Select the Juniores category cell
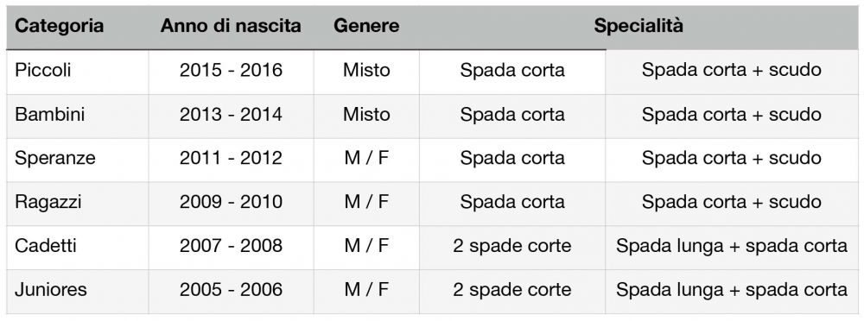864x321 pixels. 77,290
